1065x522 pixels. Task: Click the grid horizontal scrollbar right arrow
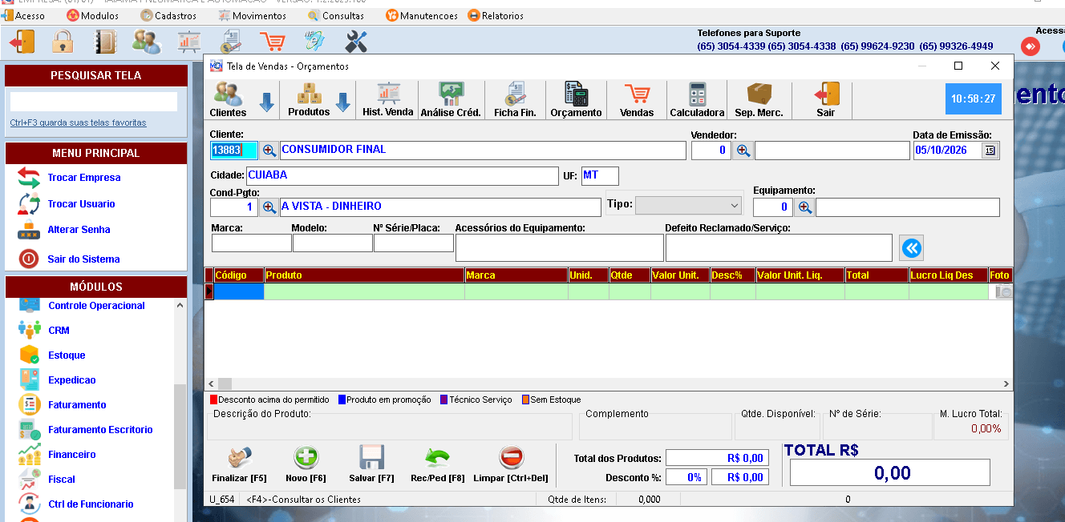pyautogui.click(x=1007, y=384)
